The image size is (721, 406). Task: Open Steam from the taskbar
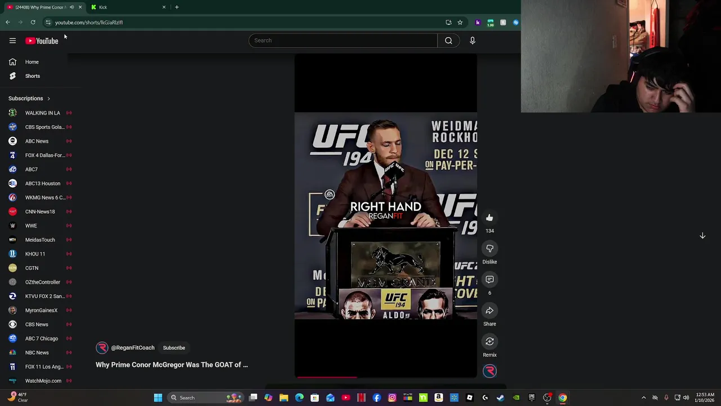point(500,398)
